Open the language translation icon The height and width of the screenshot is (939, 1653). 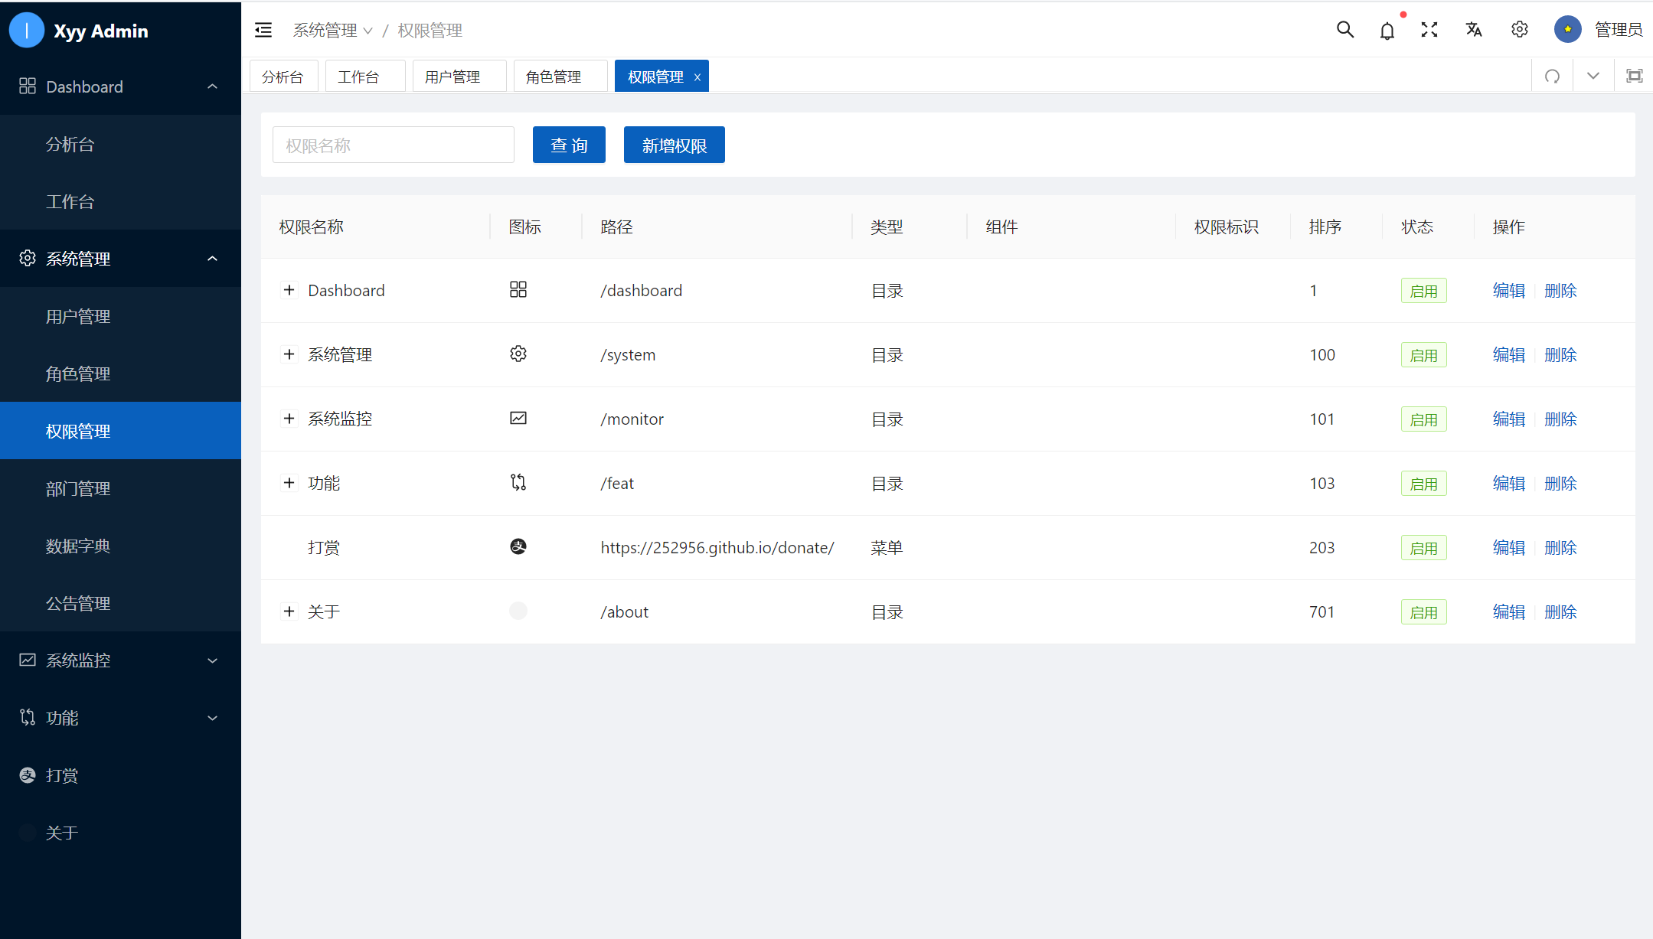pyautogui.click(x=1474, y=30)
